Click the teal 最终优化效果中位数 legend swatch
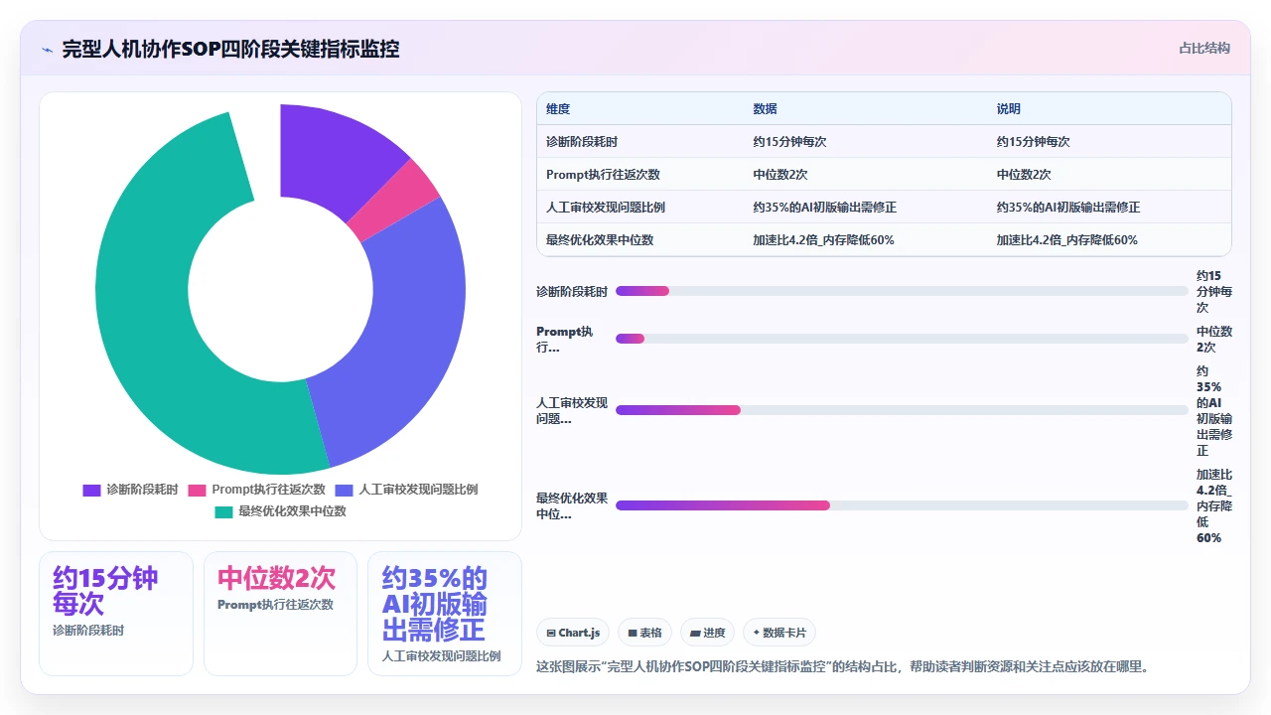Screen dimensions: 1271x715 tap(223, 511)
